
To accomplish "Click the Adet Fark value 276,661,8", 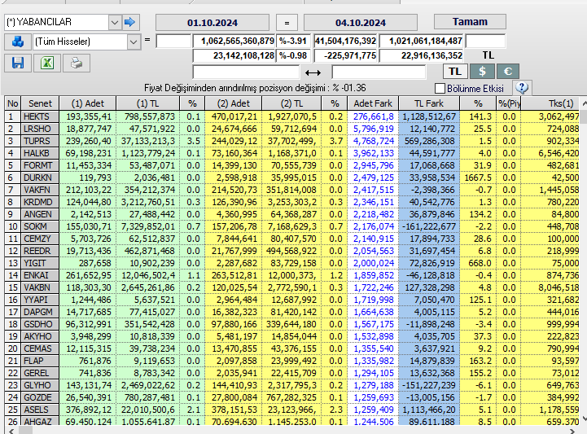I will coord(373,116).
